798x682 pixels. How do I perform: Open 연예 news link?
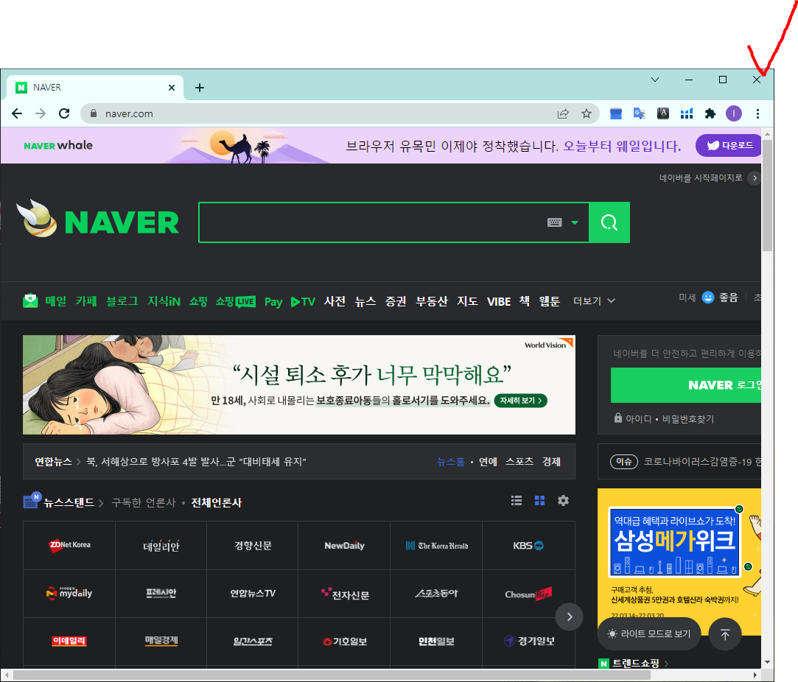click(x=488, y=462)
